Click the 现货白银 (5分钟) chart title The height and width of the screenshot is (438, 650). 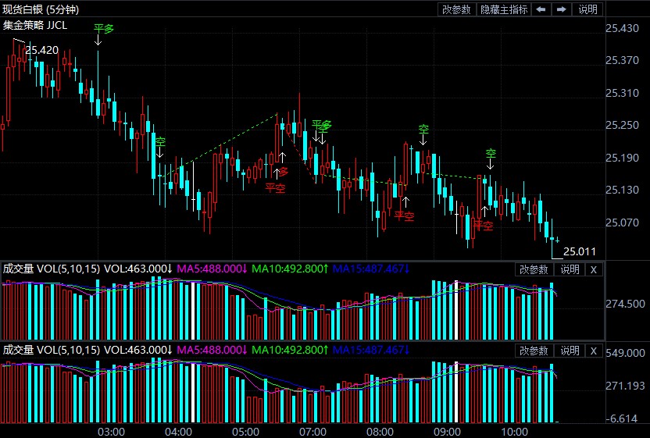point(41,9)
